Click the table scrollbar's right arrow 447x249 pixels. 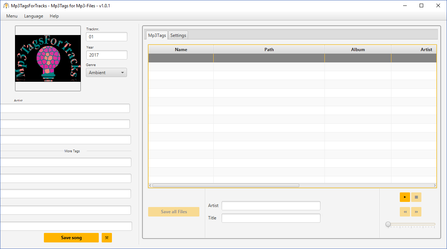435,185
